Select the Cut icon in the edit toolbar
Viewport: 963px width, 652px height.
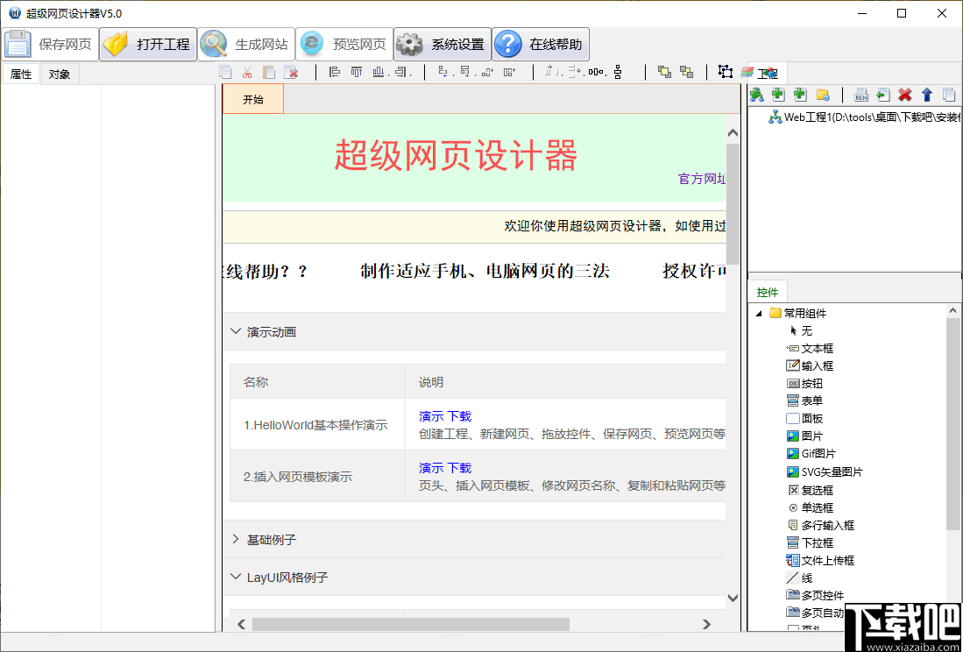coord(248,73)
